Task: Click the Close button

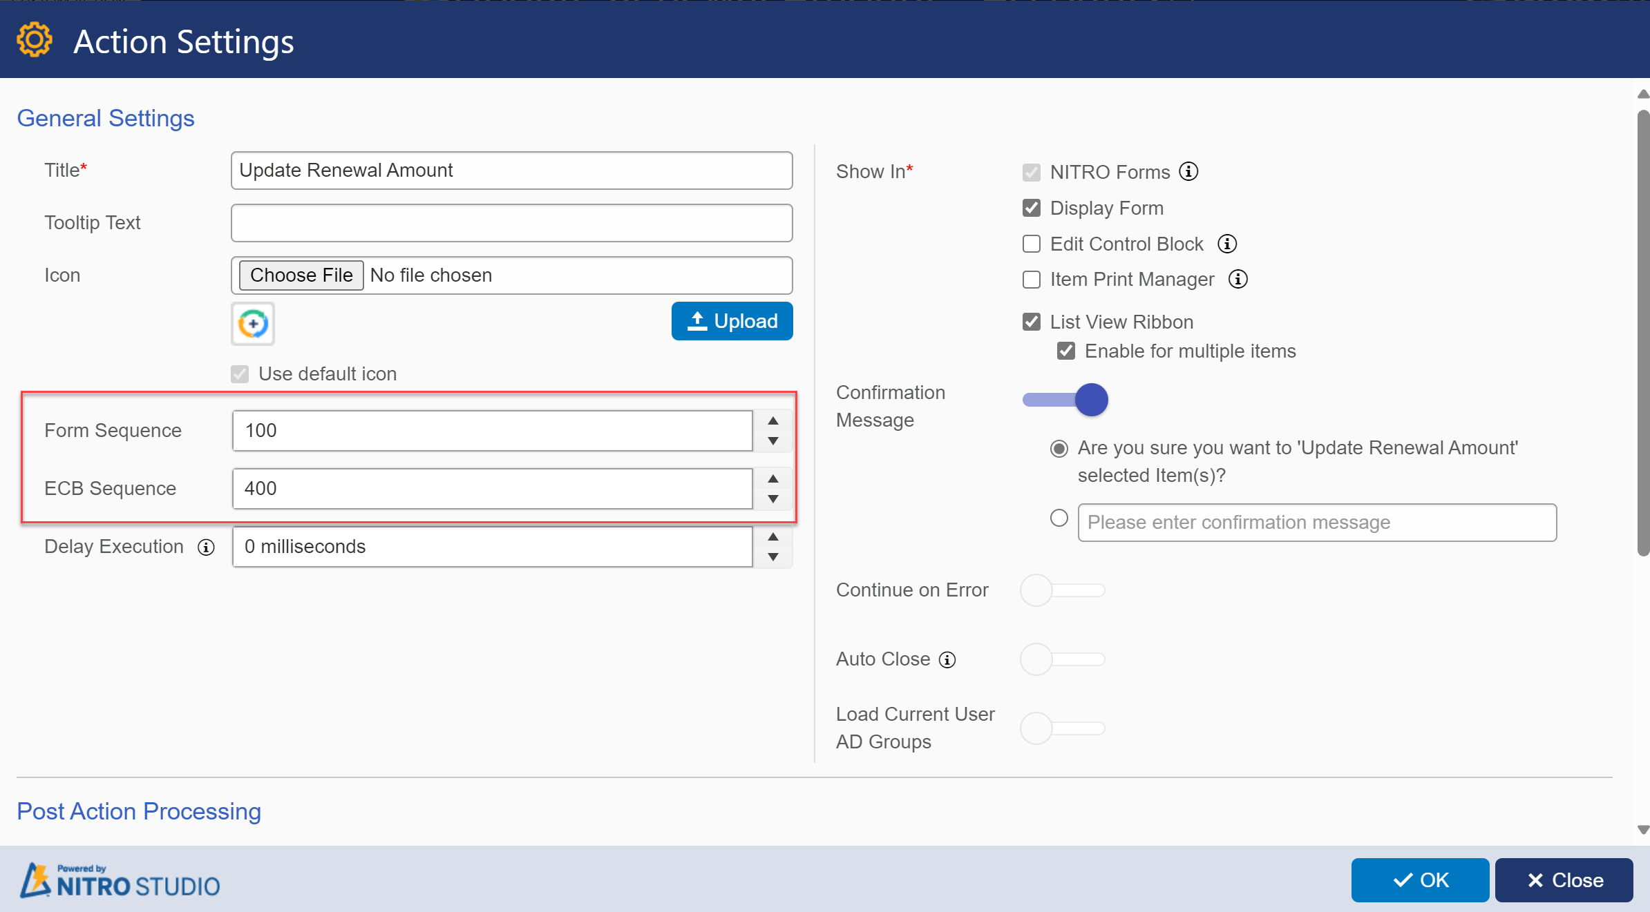Action: [1564, 880]
